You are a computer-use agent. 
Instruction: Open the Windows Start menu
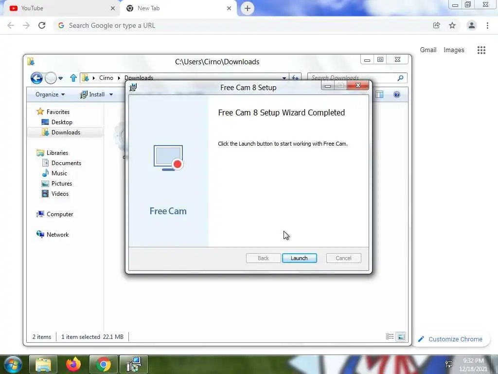pyautogui.click(x=13, y=364)
